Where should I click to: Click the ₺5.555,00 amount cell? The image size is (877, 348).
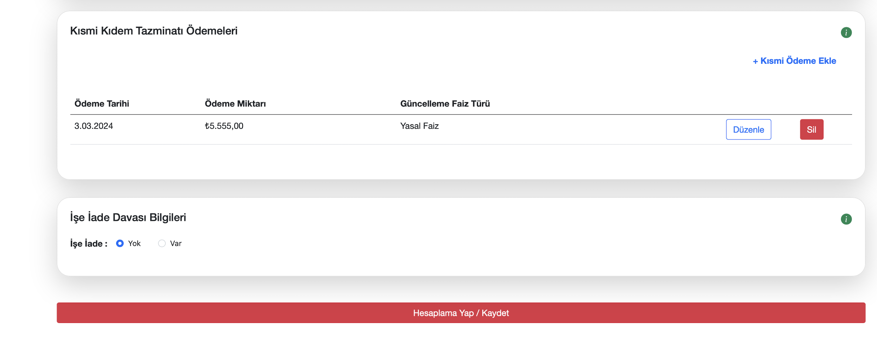(x=224, y=126)
